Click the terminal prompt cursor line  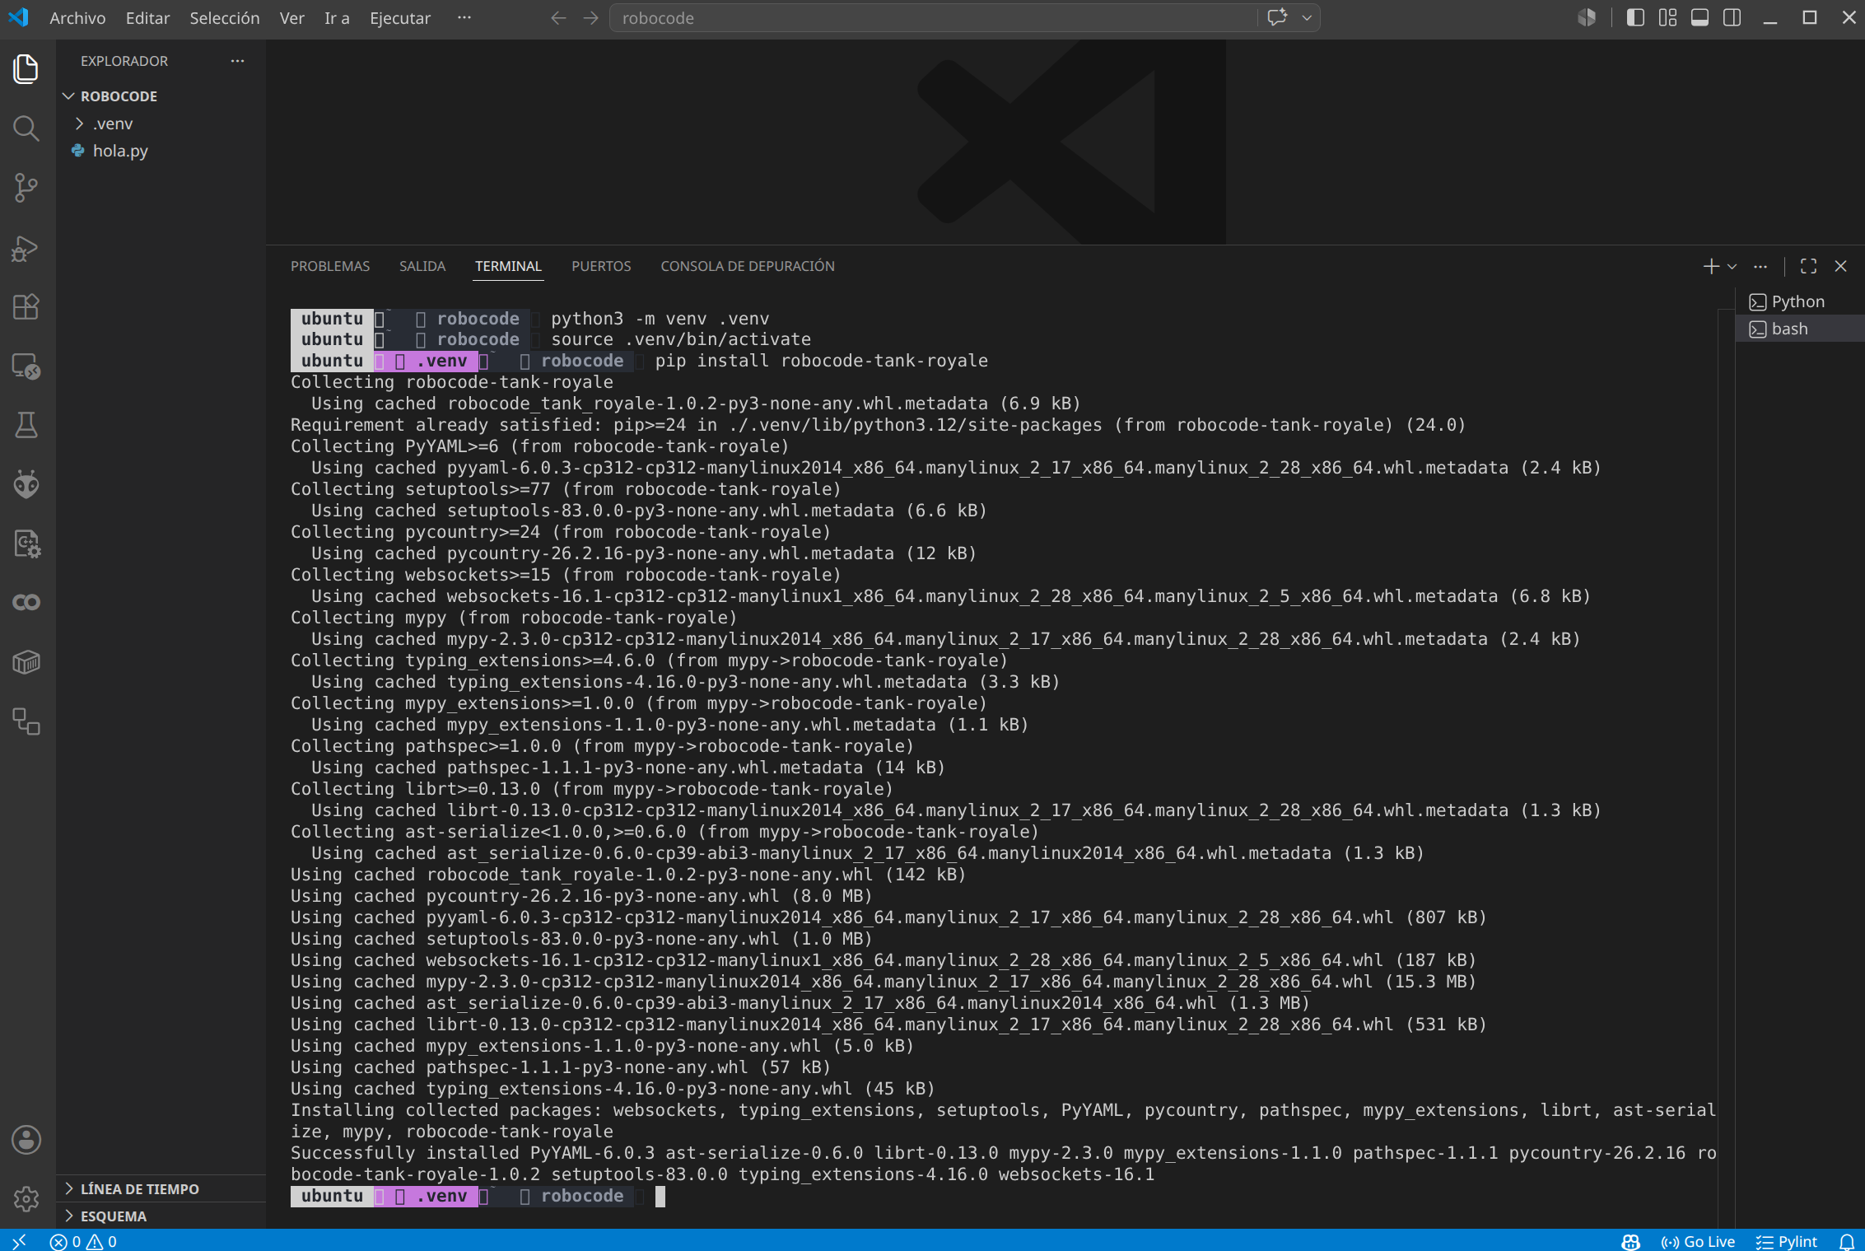click(x=1003, y=1196)
